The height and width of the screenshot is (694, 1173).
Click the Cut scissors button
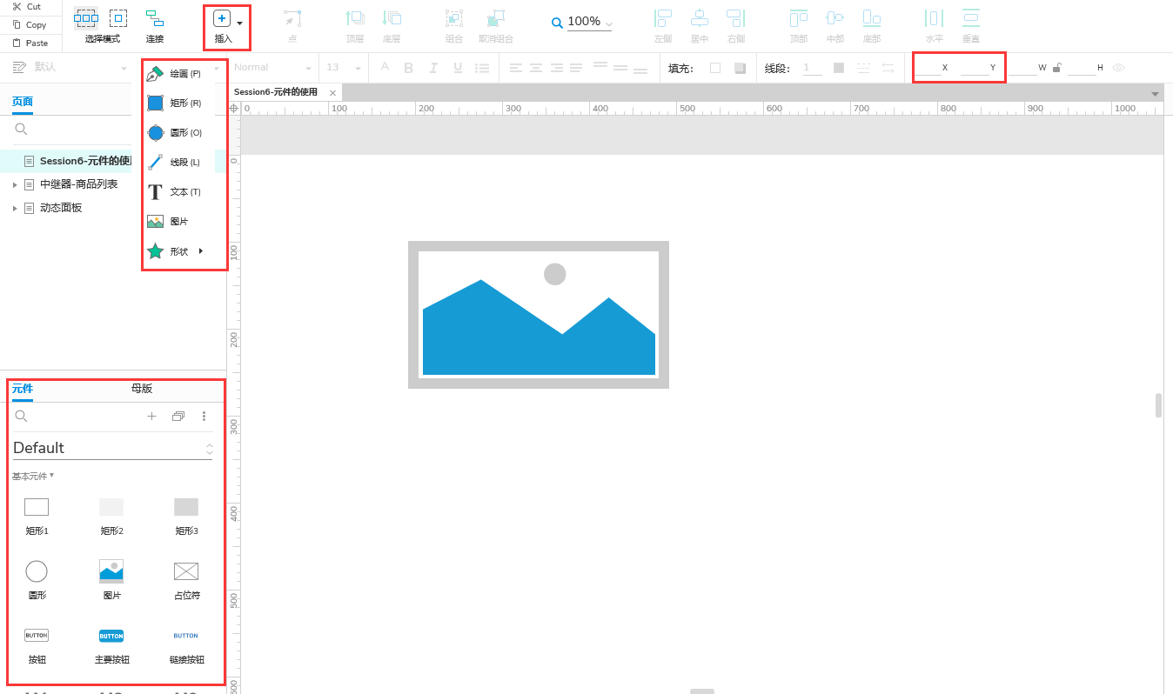click(x=28, y=6)
